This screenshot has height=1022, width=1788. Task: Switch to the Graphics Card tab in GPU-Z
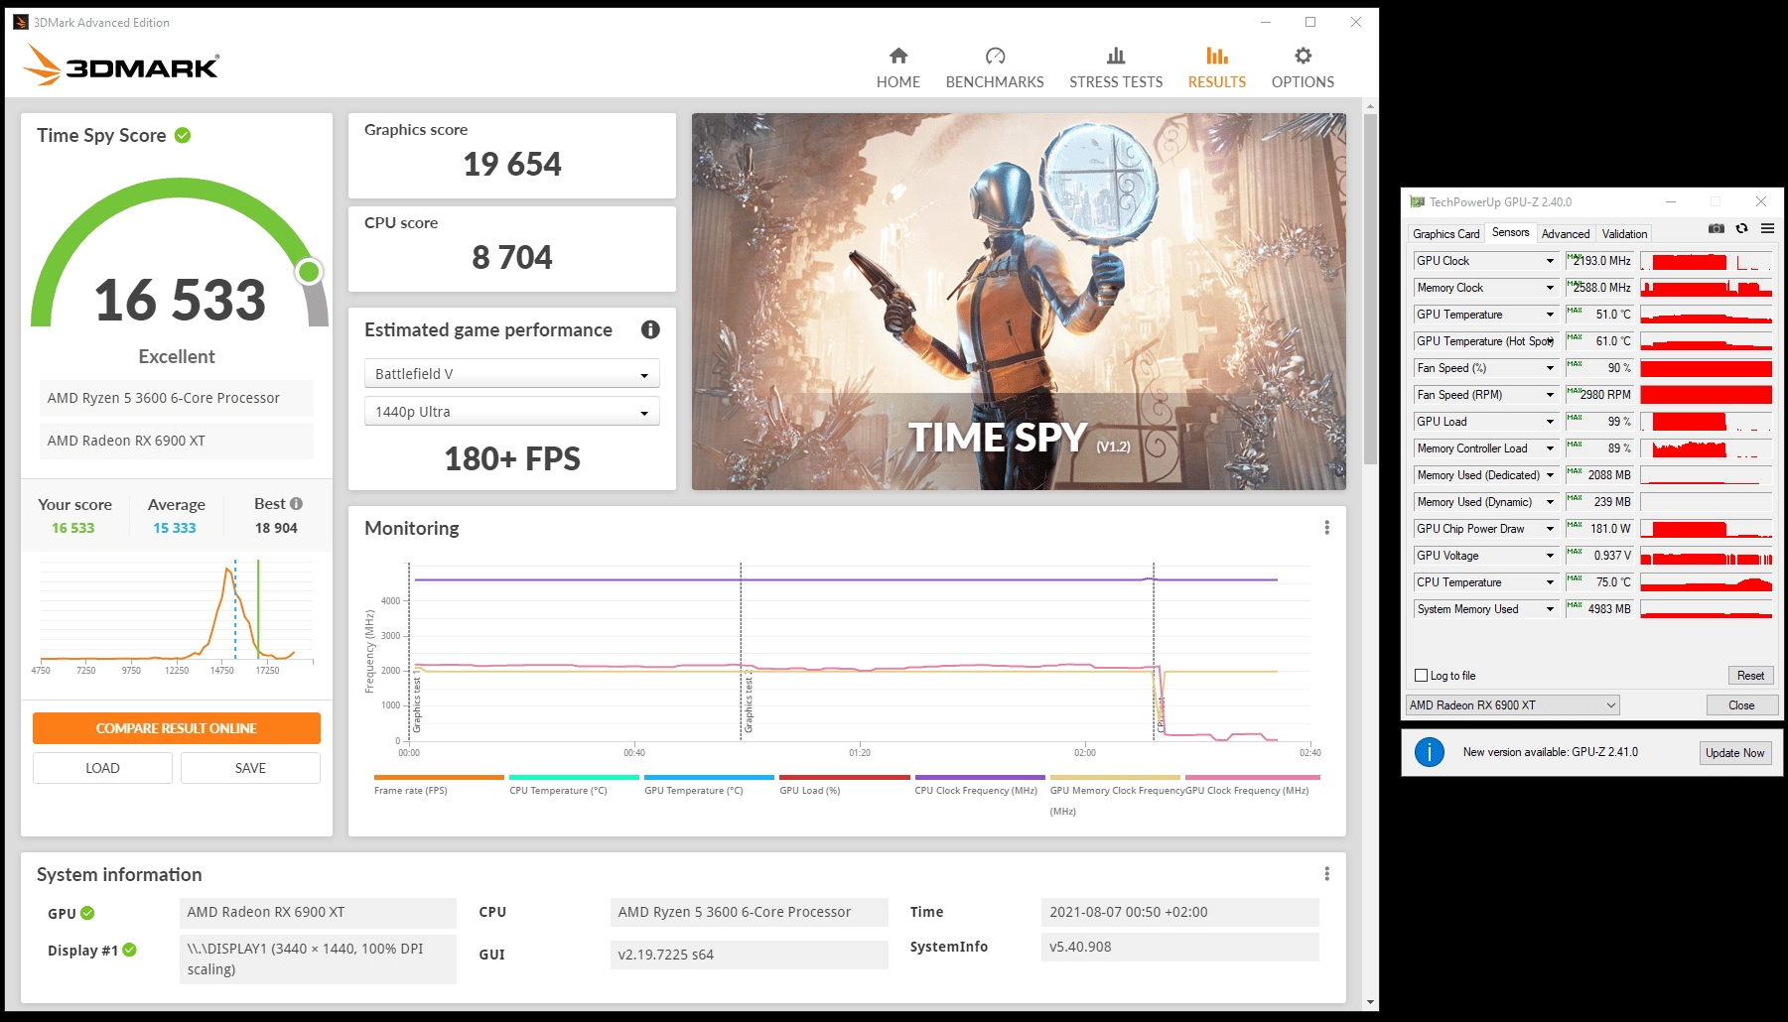(x=1445, y=234)
